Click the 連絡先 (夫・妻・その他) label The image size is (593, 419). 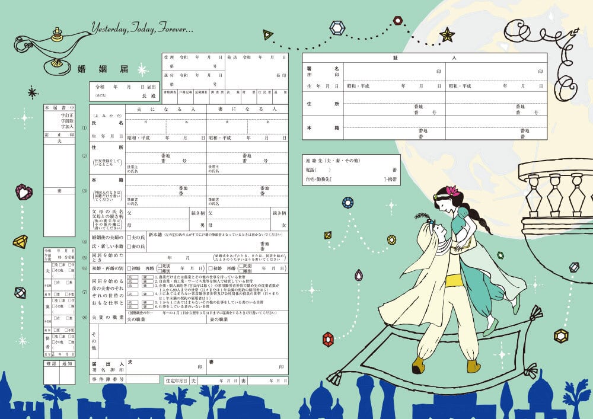333,161
